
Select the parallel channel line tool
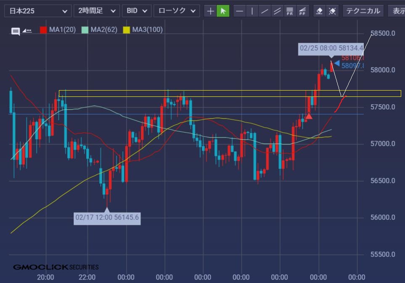[277, 11]
